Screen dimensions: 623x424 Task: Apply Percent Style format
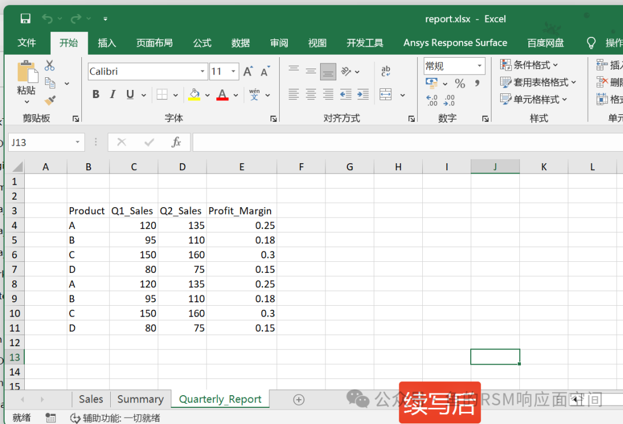click(460, 83)
